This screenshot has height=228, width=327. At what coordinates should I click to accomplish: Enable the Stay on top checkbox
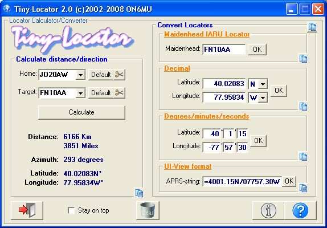[x=71, y=210]
